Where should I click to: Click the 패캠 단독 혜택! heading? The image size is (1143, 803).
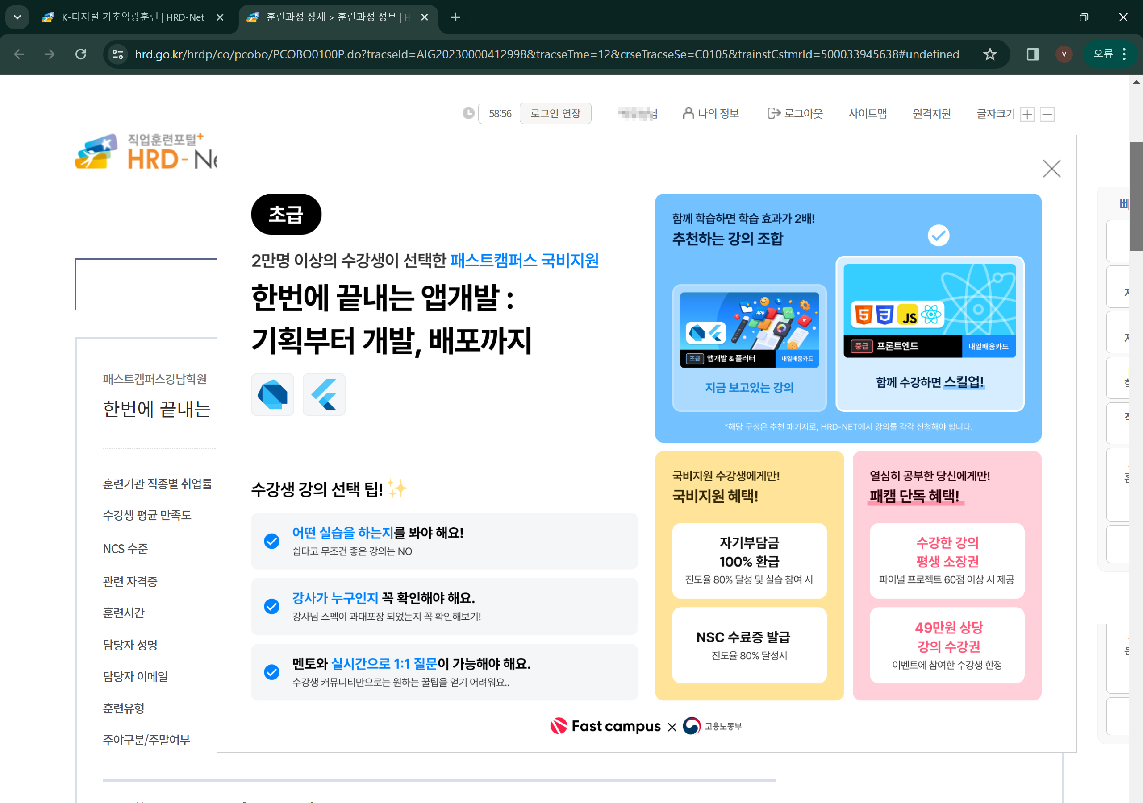914,496
